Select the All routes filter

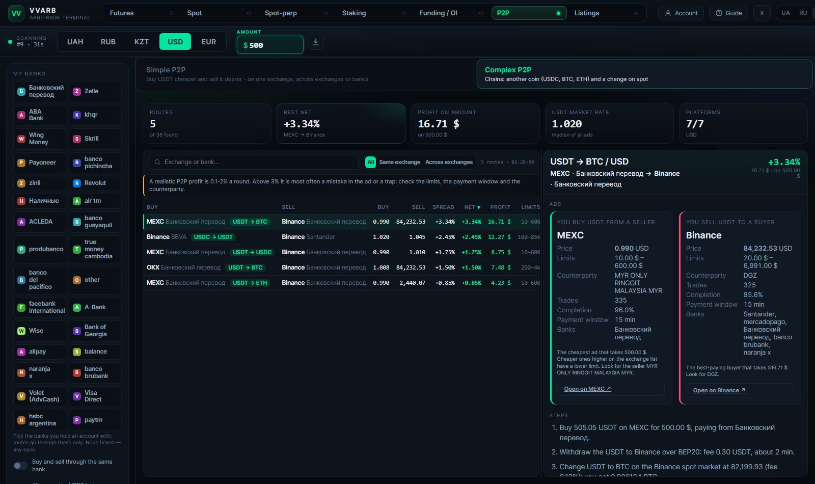click(370, 162)
